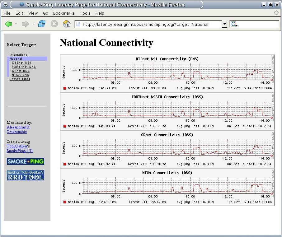
Task: Open the Tools menu
Action: [85, 13]
